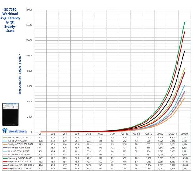Click DapuStor R6101's QD4096 value 7,844
This screenshot has width=194, height=171.
coord(185,169)
